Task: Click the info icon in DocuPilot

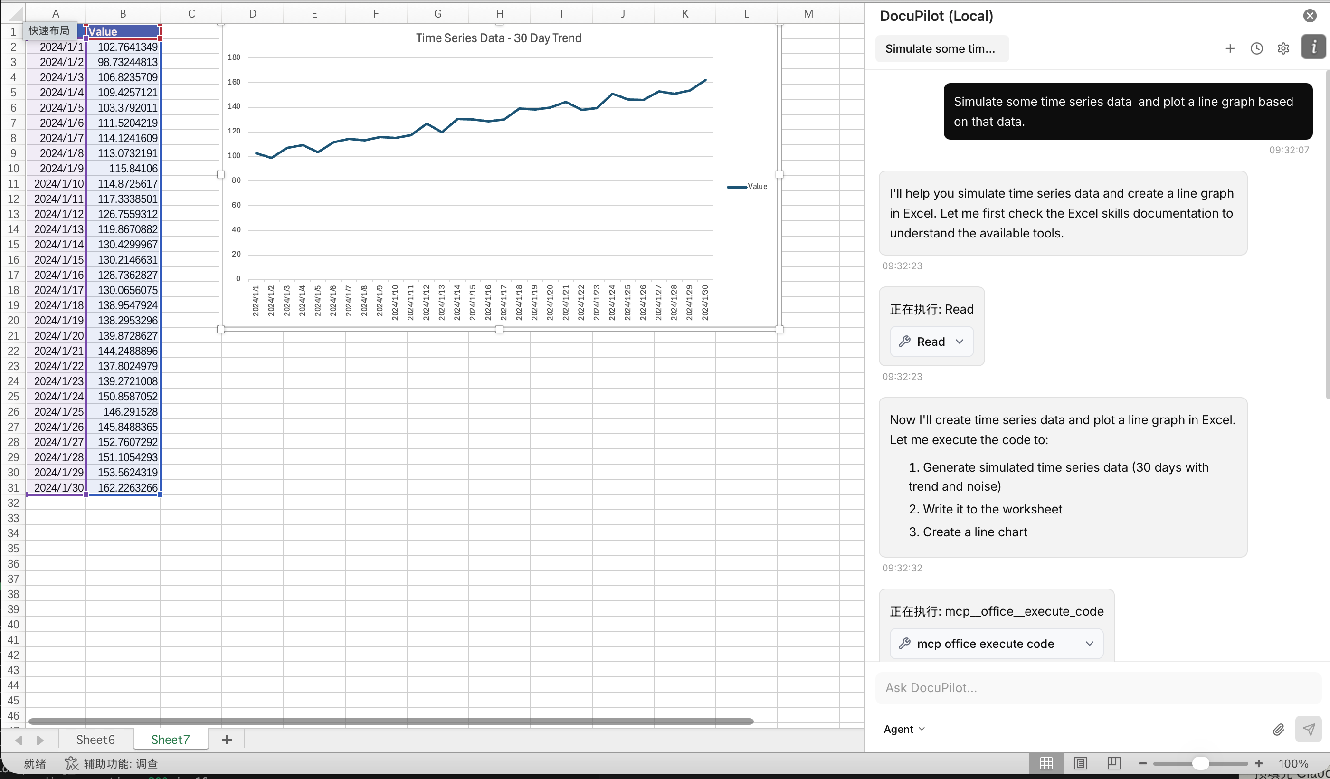Action: click(1313, 47)
